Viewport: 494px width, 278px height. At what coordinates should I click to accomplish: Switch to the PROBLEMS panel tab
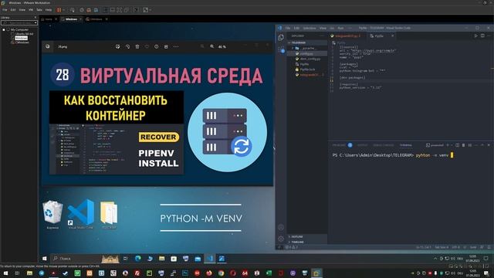339,145
